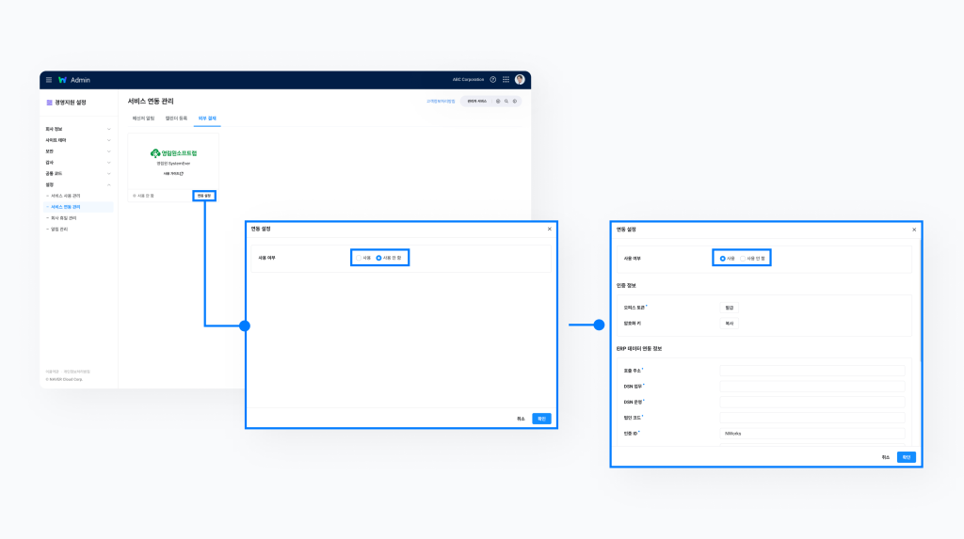The image size is (964, 539).
Task: Click 연동 설정 button on service card
Action: 204,196
